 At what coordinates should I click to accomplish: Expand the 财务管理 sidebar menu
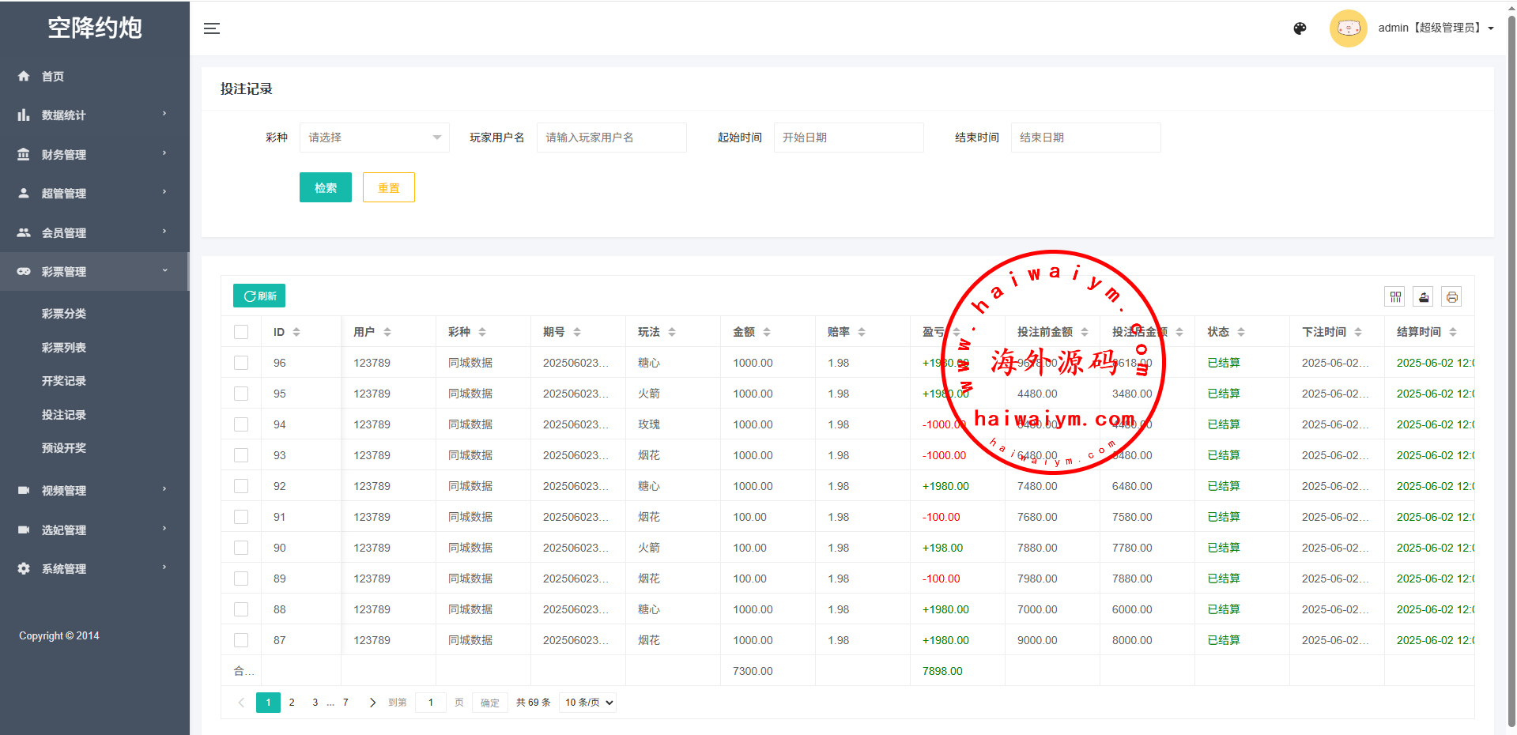(x=93, y=154)
